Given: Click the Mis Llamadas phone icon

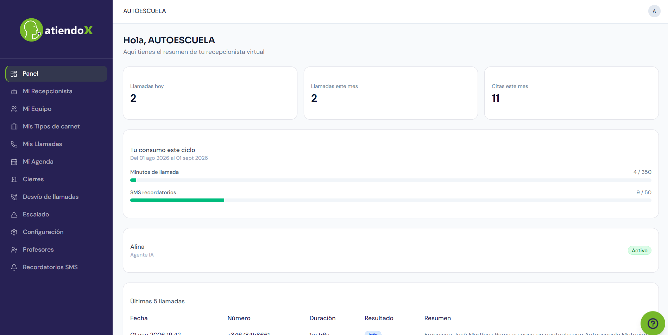Looking at the screenshot, I should (x=14, y=144).
